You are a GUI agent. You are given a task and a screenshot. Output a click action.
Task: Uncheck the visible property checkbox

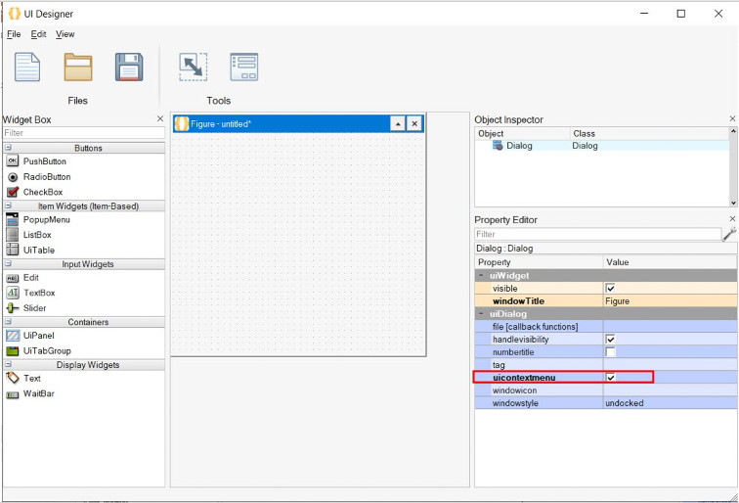(x=610, y=289)
